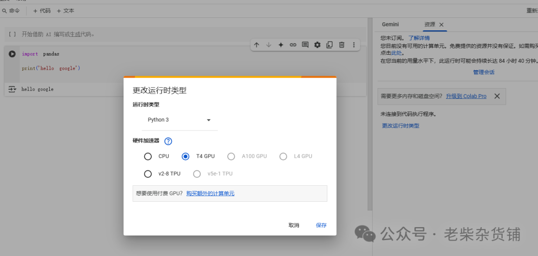Run the code cell with play button

[x=12, y=54]
